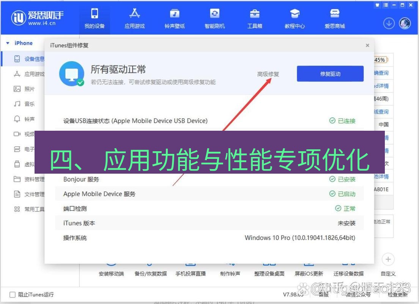
Task: Open 备份/恢复数据 shortcut
Action: pyautogui.click(x=150, y=274)
